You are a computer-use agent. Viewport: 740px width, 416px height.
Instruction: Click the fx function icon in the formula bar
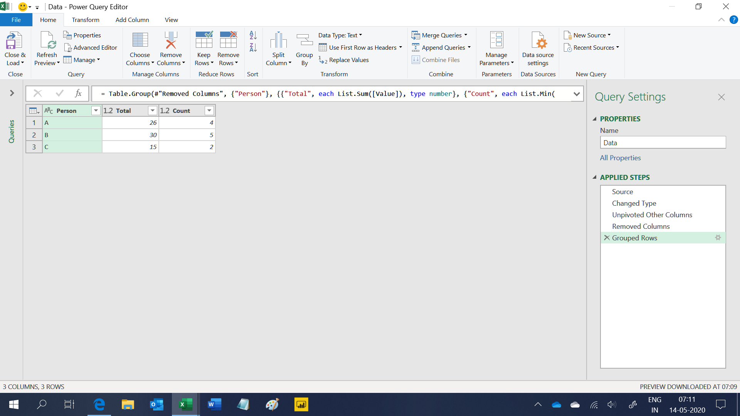78,93
